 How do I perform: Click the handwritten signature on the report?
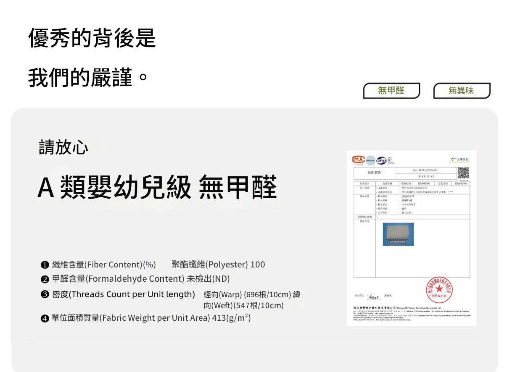pos(372,296)
